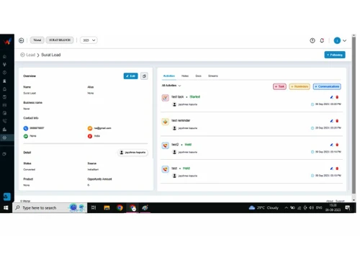This screenshot has height=270, width=360.
Task: Open the person contacts icon in sidebar
Action: [4, 81]
